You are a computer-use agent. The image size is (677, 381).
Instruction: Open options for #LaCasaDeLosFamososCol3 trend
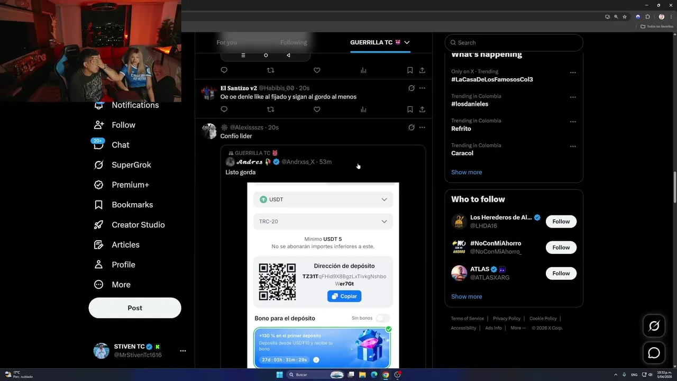point(573,72)
